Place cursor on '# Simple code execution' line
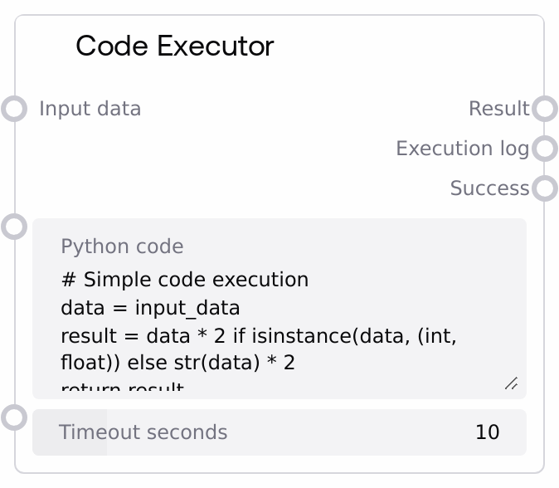 (184, 280)
